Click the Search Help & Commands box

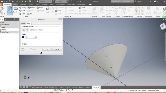(x=122, y=1)
